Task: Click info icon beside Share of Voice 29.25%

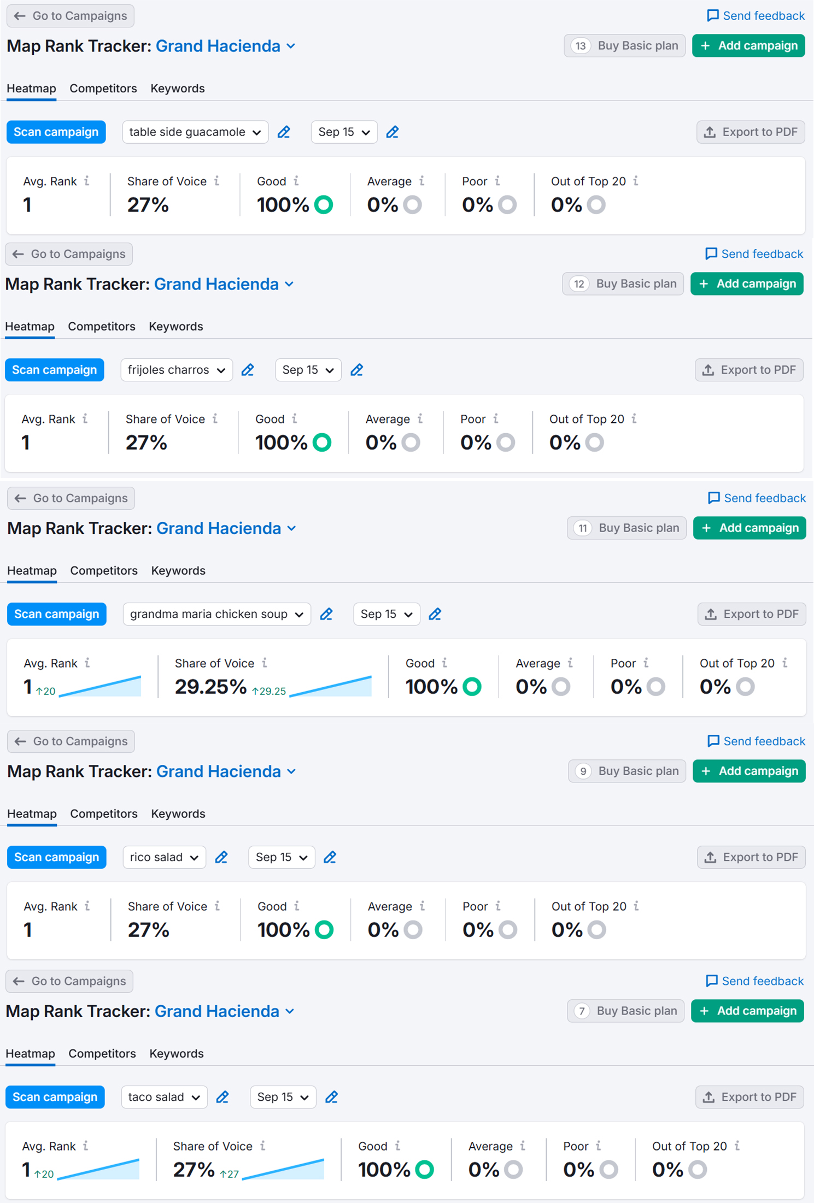Action: coord(265,663)
